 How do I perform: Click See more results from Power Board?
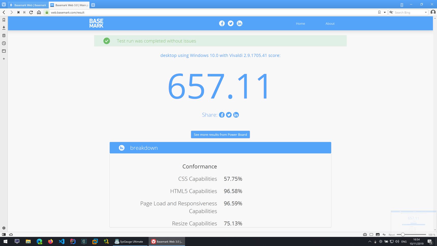pyautogui.click(x=220, y=135)
